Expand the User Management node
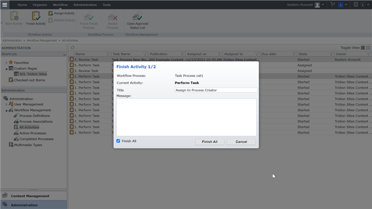This screenshot has width=372, height=209. click(x=6, y=105)
